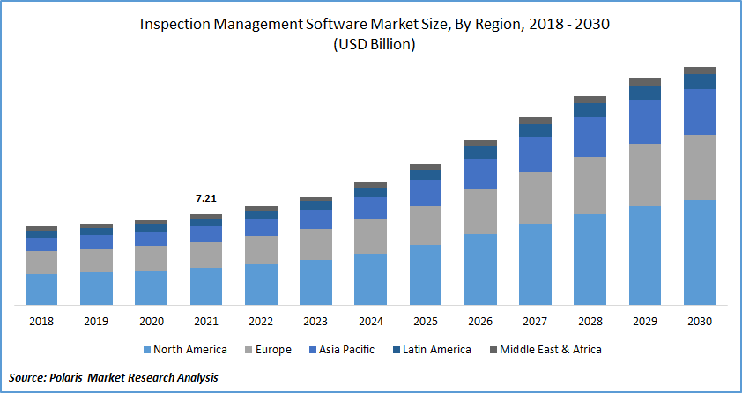Image resolution: width=742 pixels, height=393 pixels.
Task: Click the 2030 axis label
Action: pos(700,322)
